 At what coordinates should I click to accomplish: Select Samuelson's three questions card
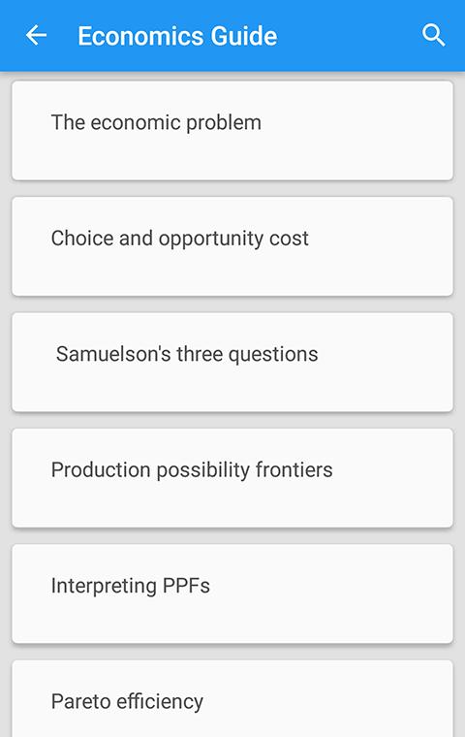pyautogui.click(x=232, y=362)
